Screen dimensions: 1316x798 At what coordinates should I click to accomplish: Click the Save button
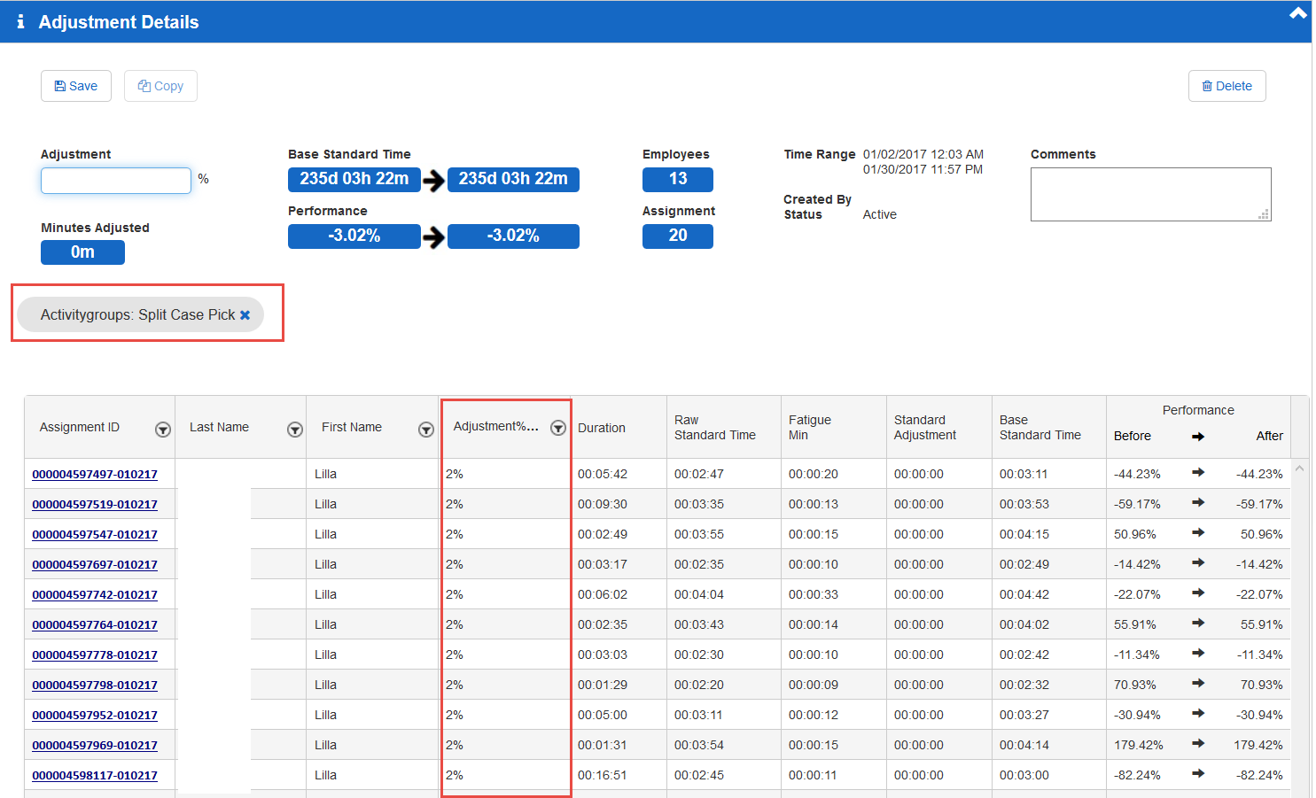tap(76, 86)
